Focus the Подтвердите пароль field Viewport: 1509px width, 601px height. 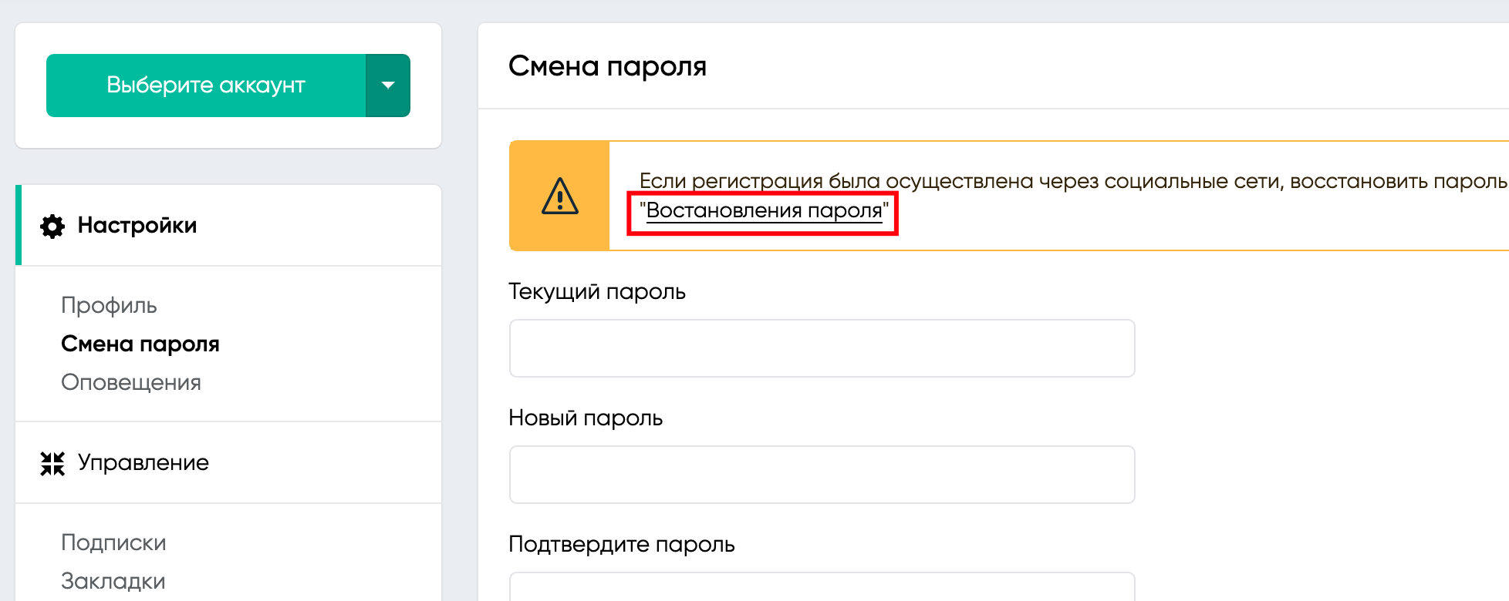822,586
